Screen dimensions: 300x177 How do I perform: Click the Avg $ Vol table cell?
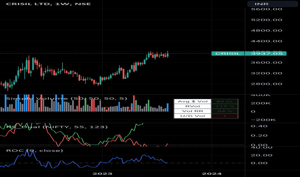[x=192, y=101]
